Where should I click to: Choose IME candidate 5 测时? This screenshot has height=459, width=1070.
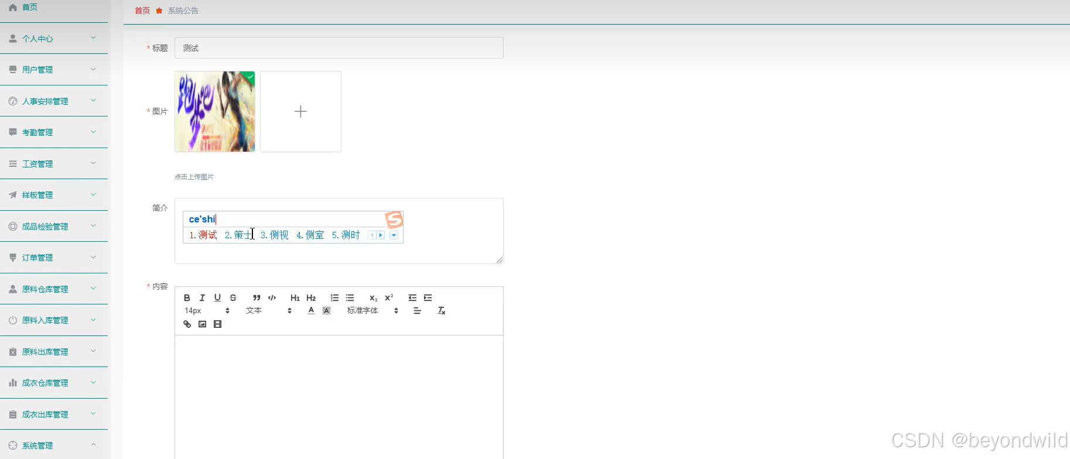point(346,235)
